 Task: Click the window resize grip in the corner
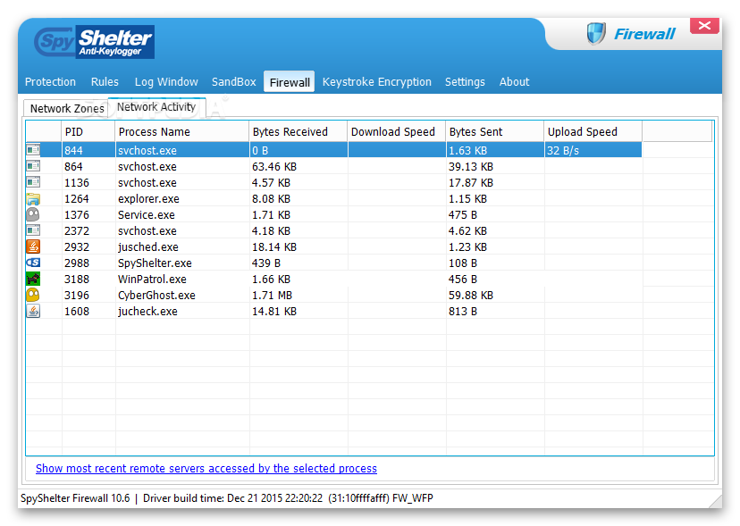(716, 502)
